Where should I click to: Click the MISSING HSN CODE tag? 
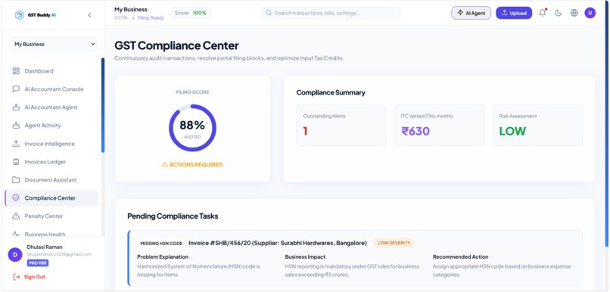pos(161,243)
